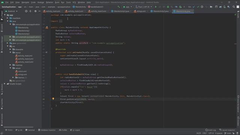Expand the mipmap folder
Viewport: 240px width, 135px height.
pyautogui.click(x=10, y=65)
